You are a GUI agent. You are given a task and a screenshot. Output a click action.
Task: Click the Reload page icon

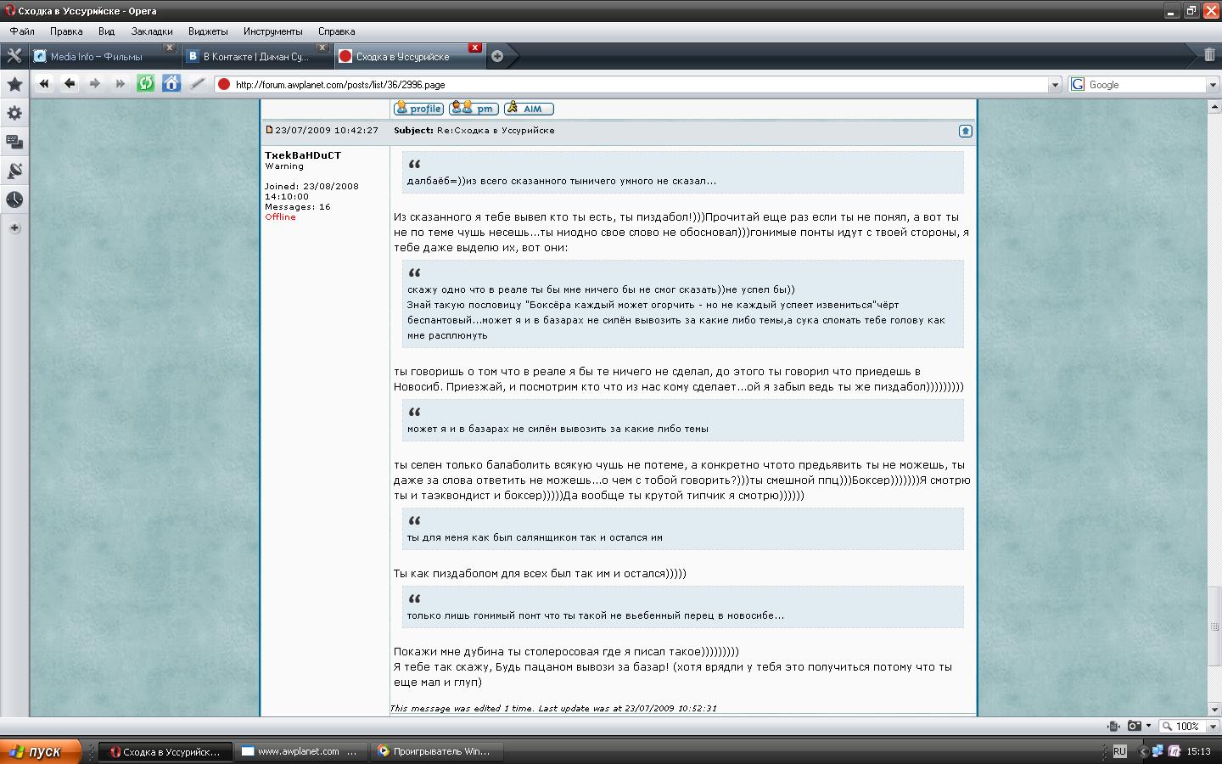[146, 83]
